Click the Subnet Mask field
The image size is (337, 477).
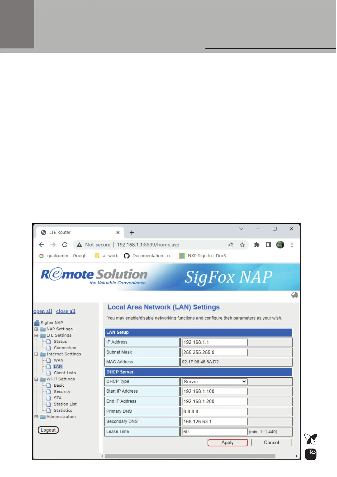click(215, 352)
